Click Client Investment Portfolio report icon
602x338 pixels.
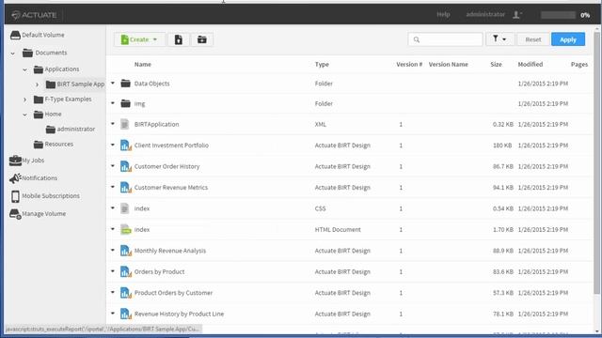tap(125, 146)
